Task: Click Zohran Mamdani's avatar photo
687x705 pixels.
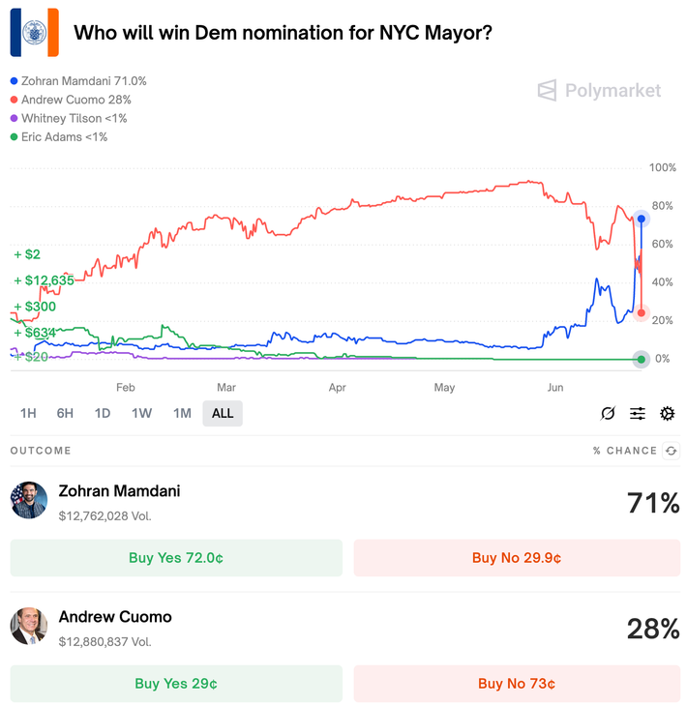Action: coord(29,500)
